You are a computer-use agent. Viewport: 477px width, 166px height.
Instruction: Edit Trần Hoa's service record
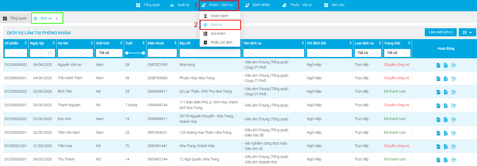pos(454,147)
